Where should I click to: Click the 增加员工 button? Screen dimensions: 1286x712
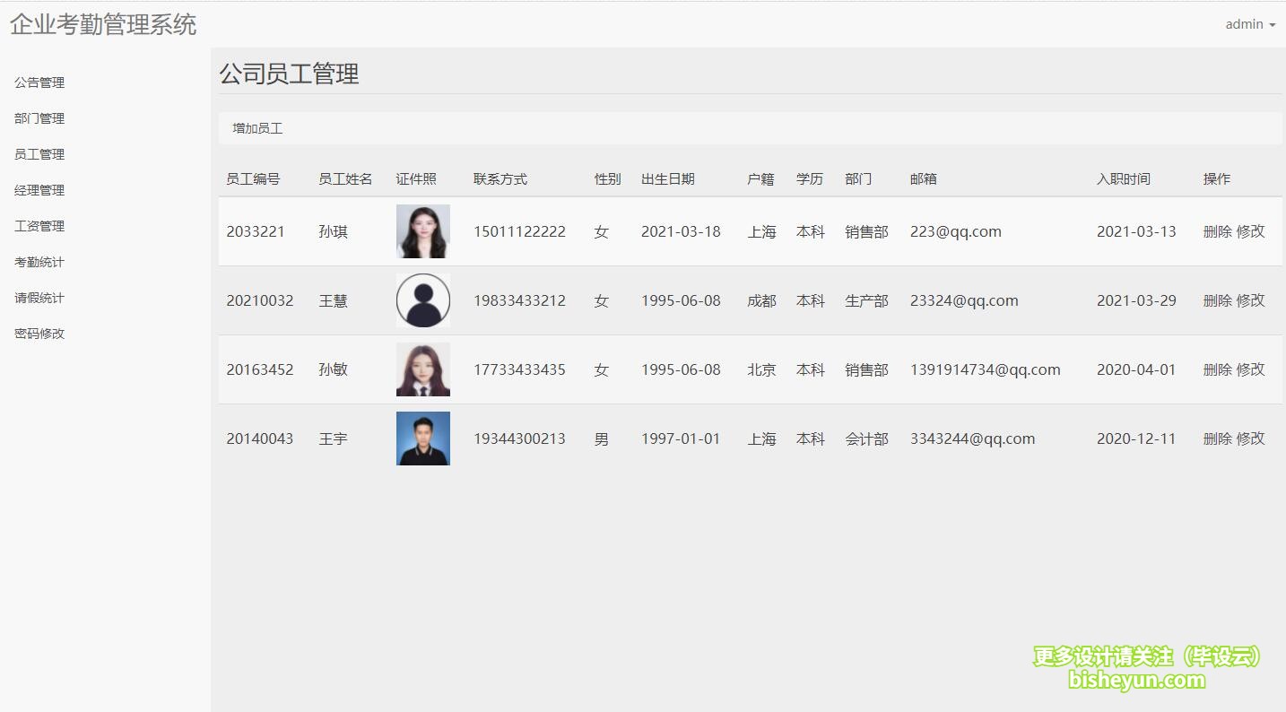click(258, 127)
